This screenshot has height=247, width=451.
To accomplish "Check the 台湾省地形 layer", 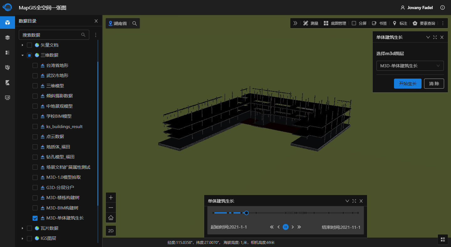I will (35, 65).
